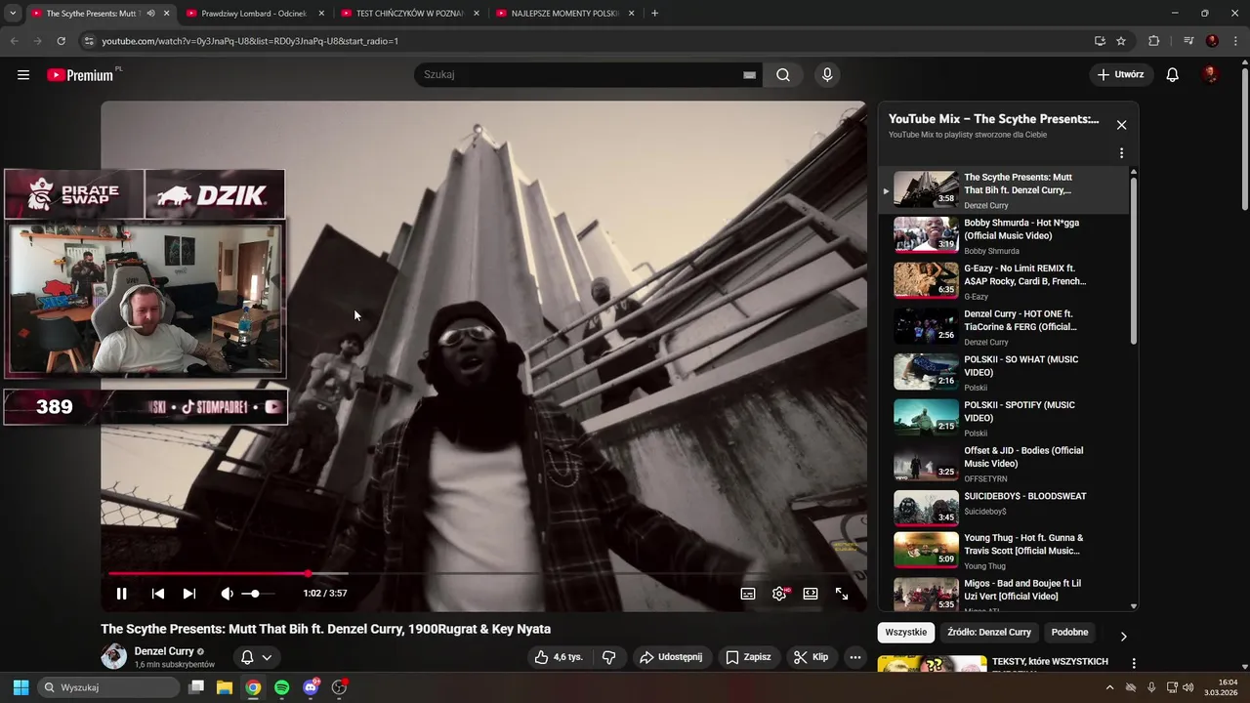Switch to TEST CHIŃCZYKÓW W POZNAN tab
1250x703 pixels.
(x=409, y=14)
